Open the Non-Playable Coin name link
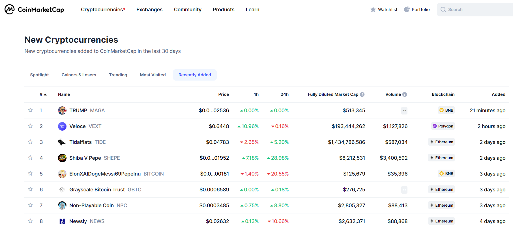 [91, 206]
